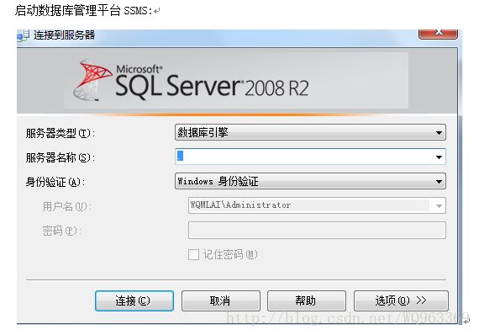Open the 服务器类型 dropdown
The height and width of the screenshot is (335, 479).
[310, 132]
